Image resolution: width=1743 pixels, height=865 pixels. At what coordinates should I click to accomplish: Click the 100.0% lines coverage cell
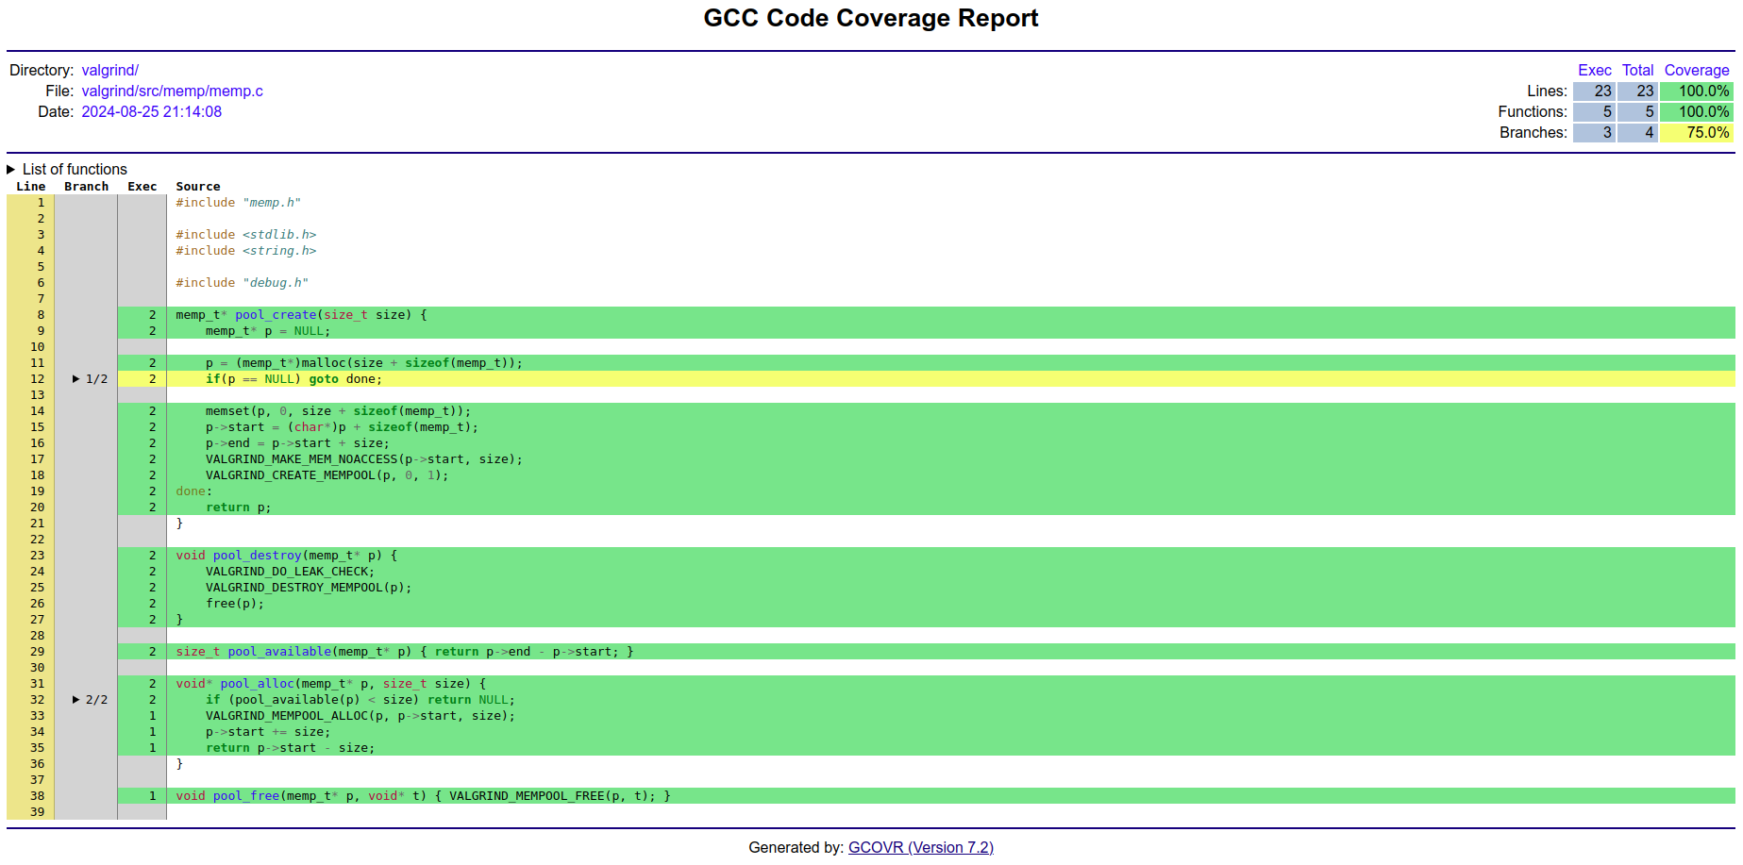pos(1696,91)
